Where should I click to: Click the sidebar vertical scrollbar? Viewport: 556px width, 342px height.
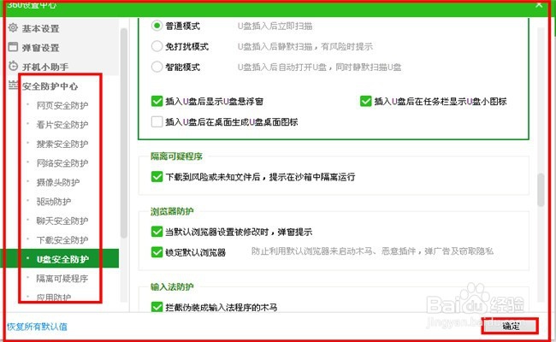124,133
